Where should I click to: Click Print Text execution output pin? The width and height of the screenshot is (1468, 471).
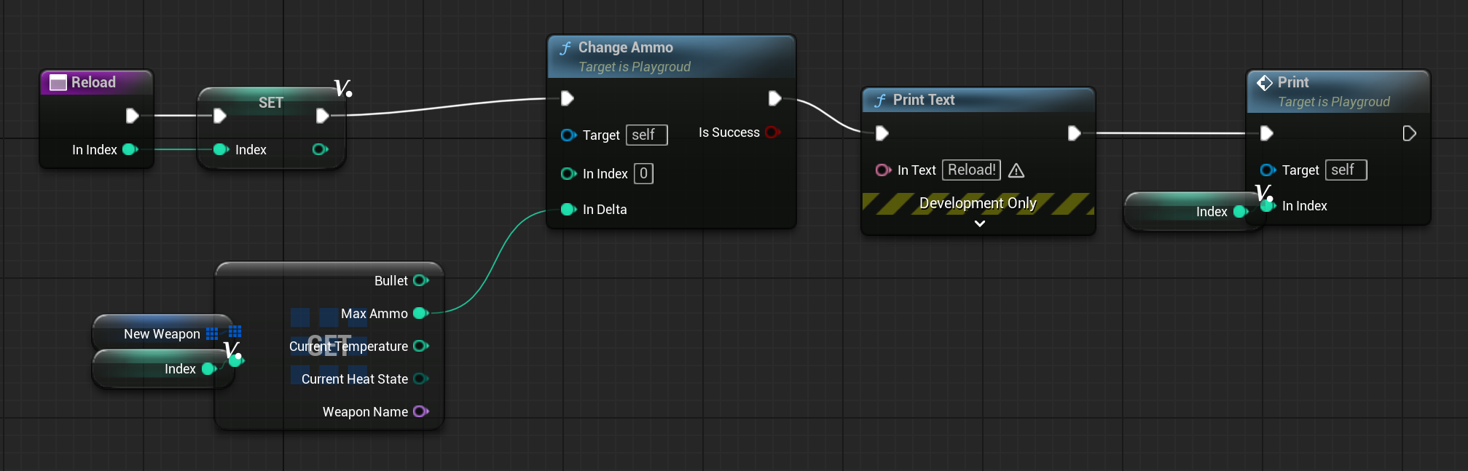1074,133
